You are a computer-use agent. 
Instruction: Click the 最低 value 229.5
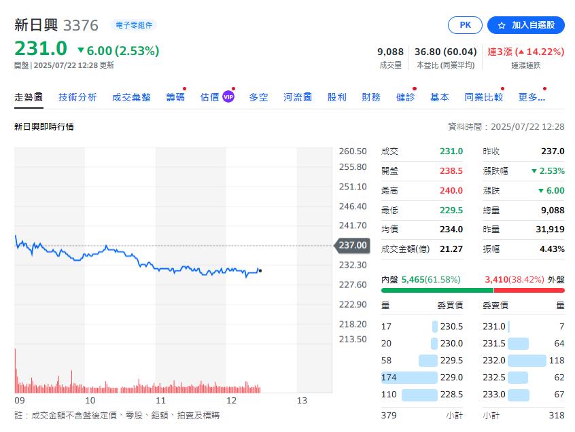(x=451, y=210)
